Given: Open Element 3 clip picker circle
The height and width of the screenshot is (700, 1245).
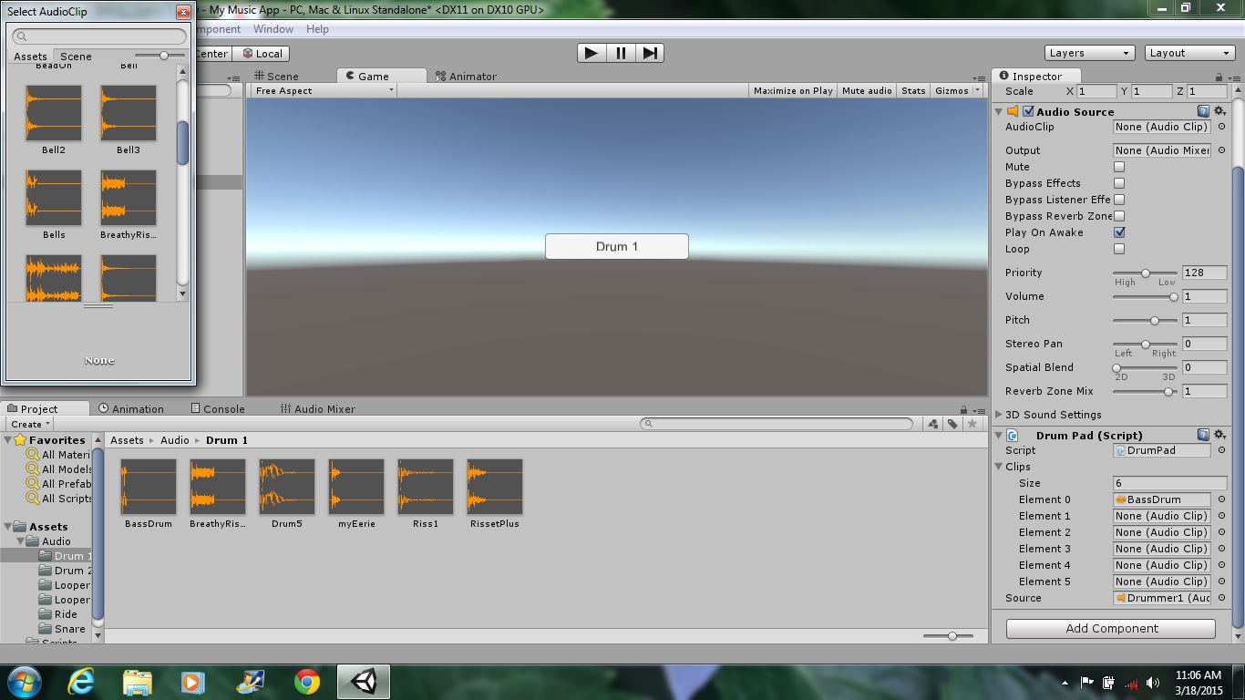Looking at the screenshot, I should [x=1221, y=549].
